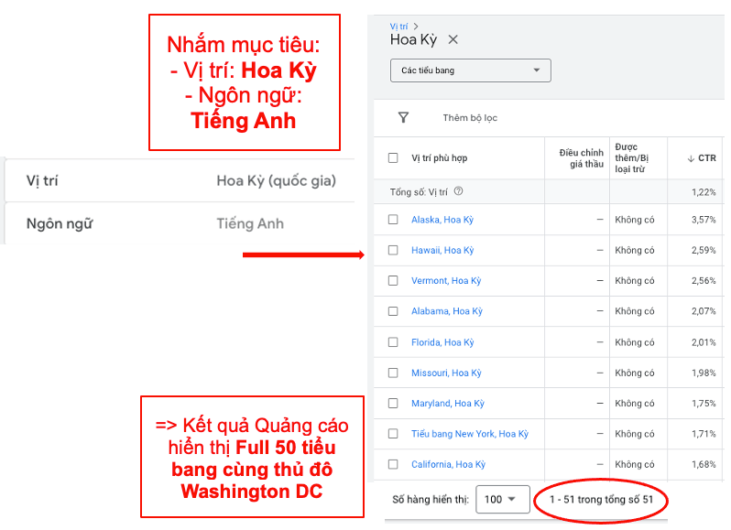
Task: Click the bid adjustment dash in the Hawaii row
Action: coord(600,250)
